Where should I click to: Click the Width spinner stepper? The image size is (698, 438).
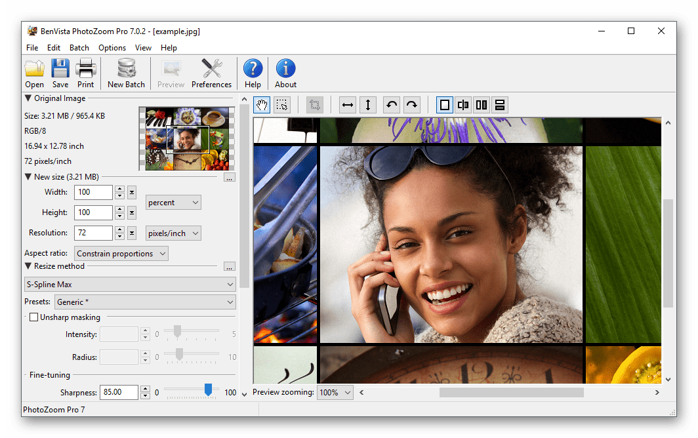pos(119,192)
